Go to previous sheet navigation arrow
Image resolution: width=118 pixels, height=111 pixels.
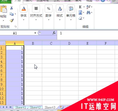pos(3,107)
